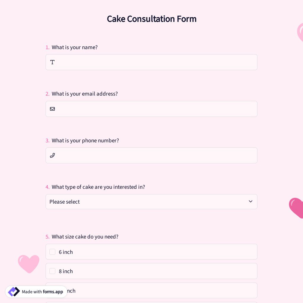
Task: Click inside the email address input field
Action: pyautogui.click(x=151, y=109)
